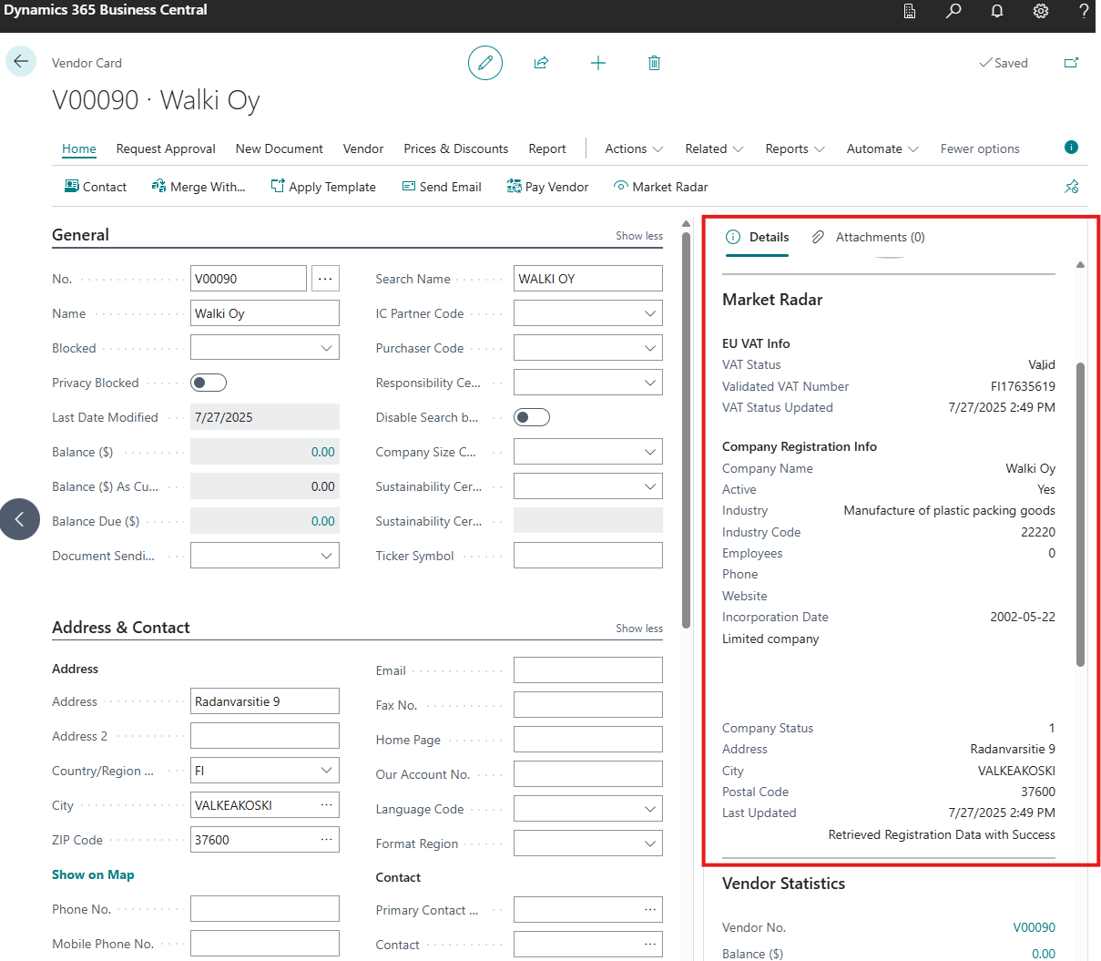Click the plus icon to create new vendor

(x=597, y=63)
